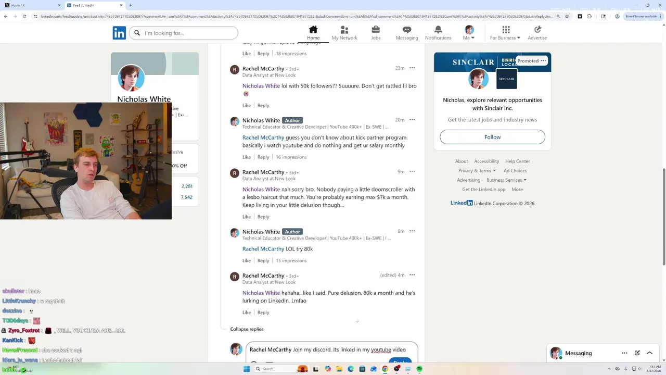Open Microsoft Edge from the taskbar

click(x=351, y=369)
